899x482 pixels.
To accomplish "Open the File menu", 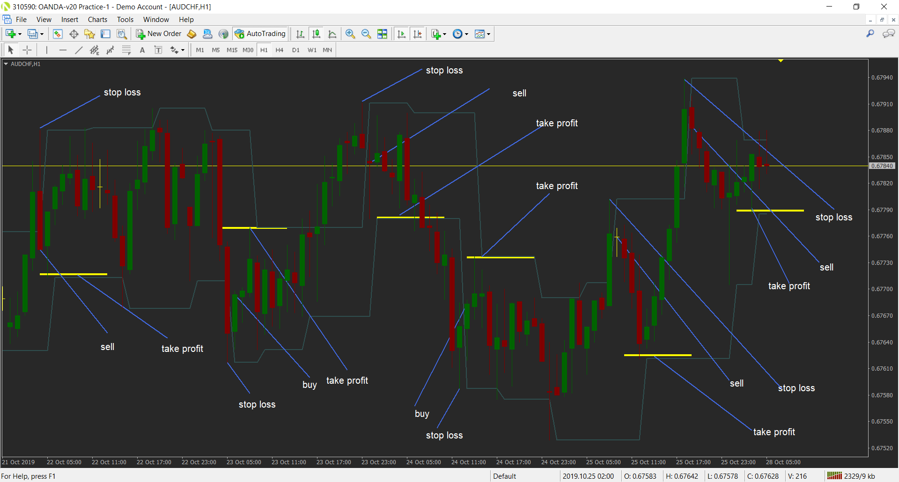I will (x=21, y=20).
